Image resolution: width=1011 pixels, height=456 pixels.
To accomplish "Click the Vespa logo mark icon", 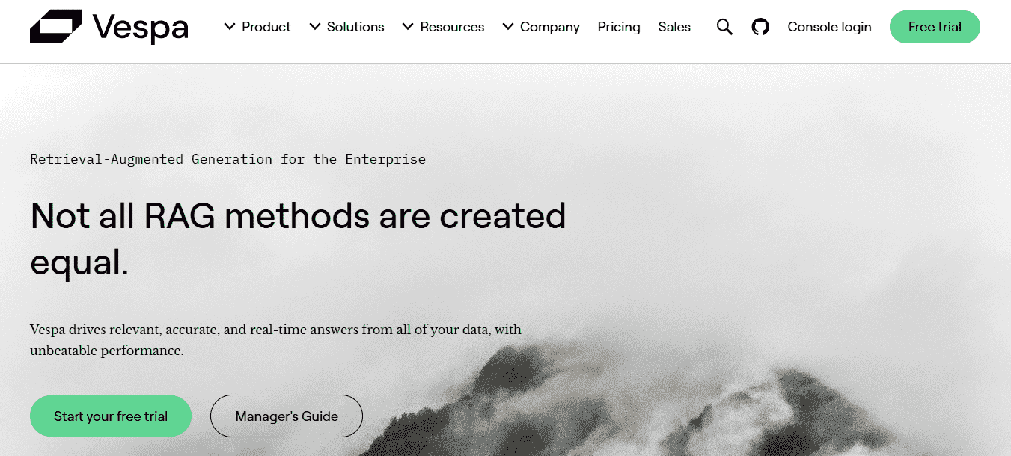I will (55, 27).
